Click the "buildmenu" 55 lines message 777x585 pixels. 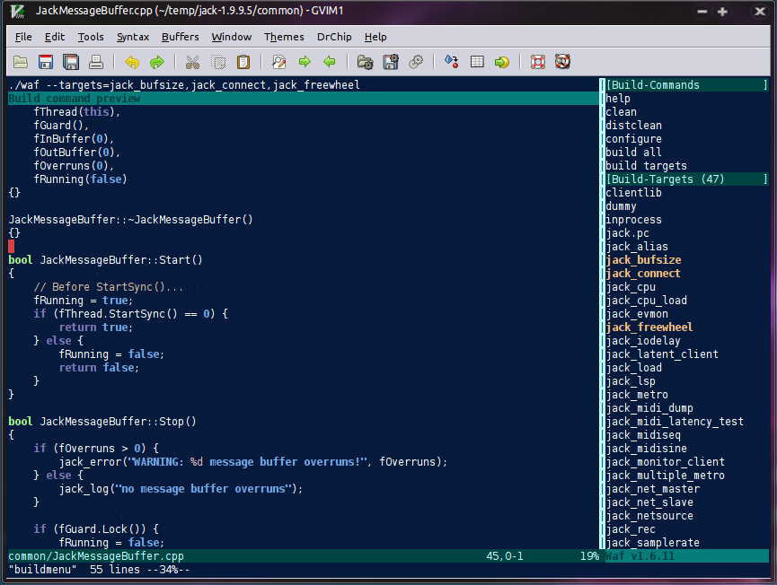coord(99,570)
